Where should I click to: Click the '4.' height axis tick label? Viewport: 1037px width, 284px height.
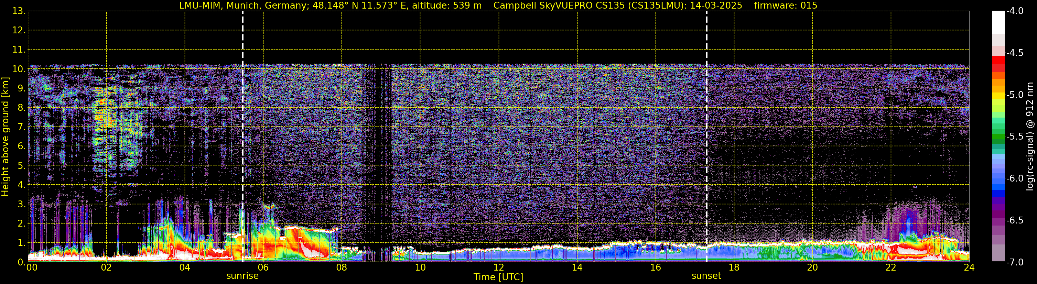coord(21,185)
